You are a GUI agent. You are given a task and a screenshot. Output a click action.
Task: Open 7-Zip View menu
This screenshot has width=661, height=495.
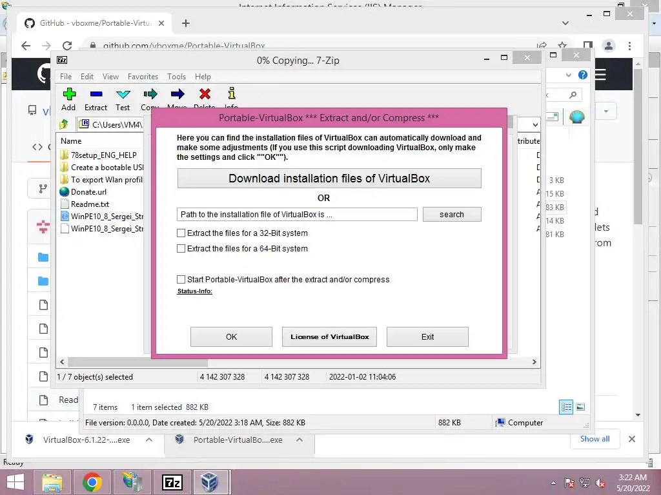tap(110, 77)
